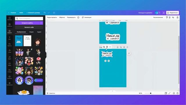The width and height of the screenshot is (186, 105).
Task: Delete the page using page trash icon
Action: pyautogui.click(x=124, y=47)
